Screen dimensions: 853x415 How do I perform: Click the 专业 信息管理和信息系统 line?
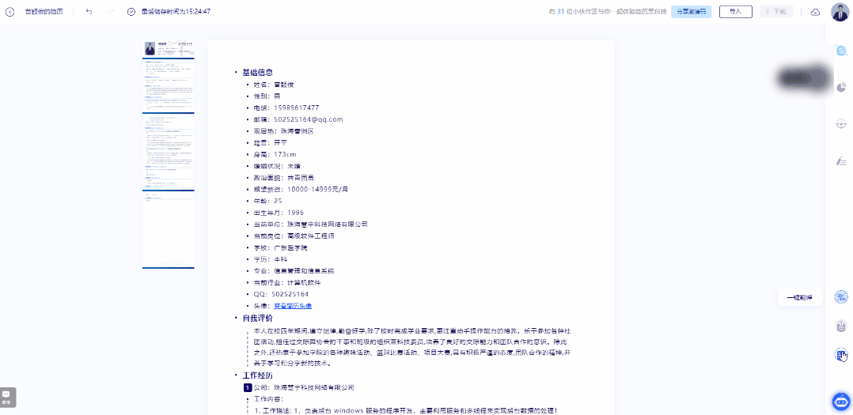coord(294,270)
